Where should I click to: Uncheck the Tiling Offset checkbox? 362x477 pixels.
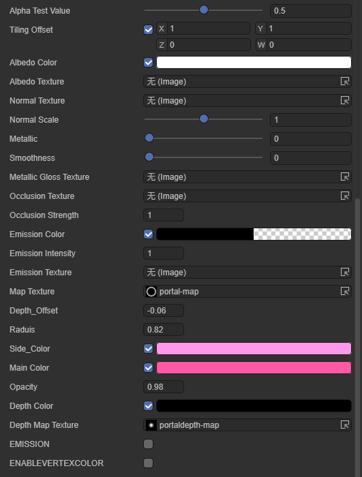coord(148,30)
